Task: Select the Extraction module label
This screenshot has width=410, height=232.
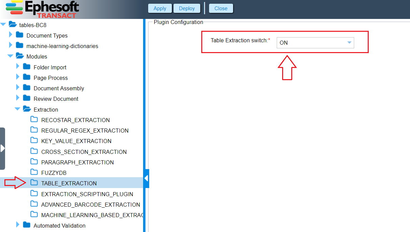Action: click(46, 110)
